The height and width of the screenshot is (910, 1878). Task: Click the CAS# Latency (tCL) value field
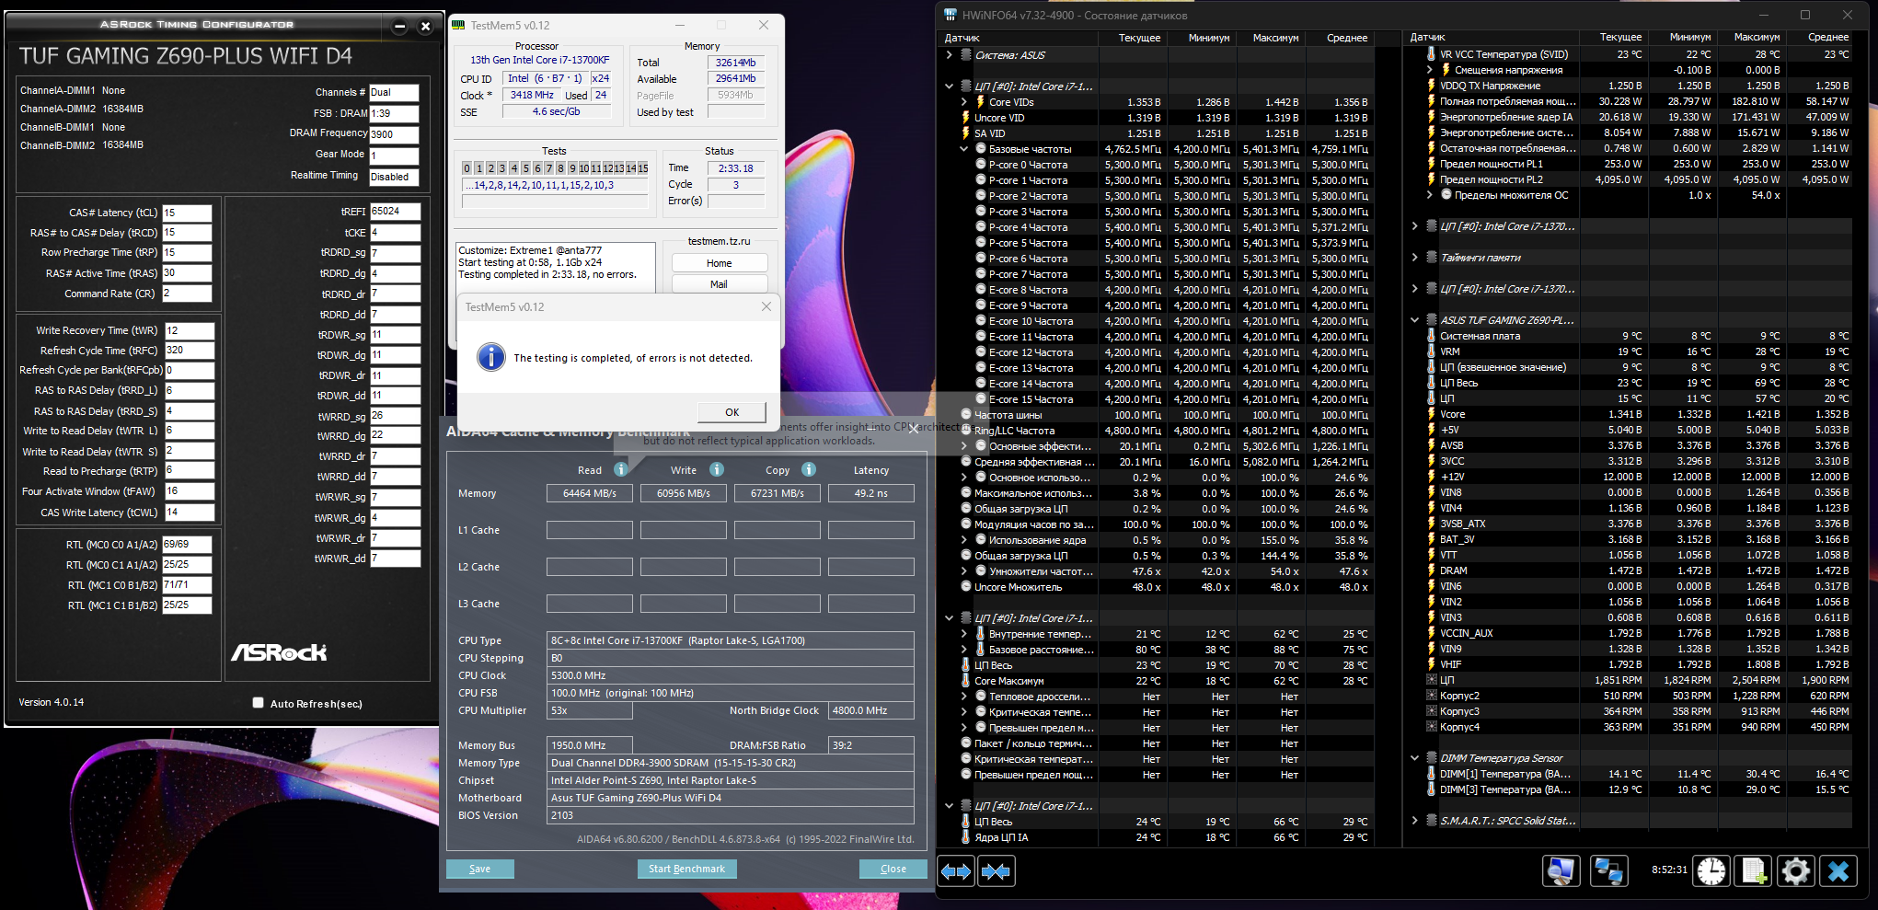pos(187,213)
